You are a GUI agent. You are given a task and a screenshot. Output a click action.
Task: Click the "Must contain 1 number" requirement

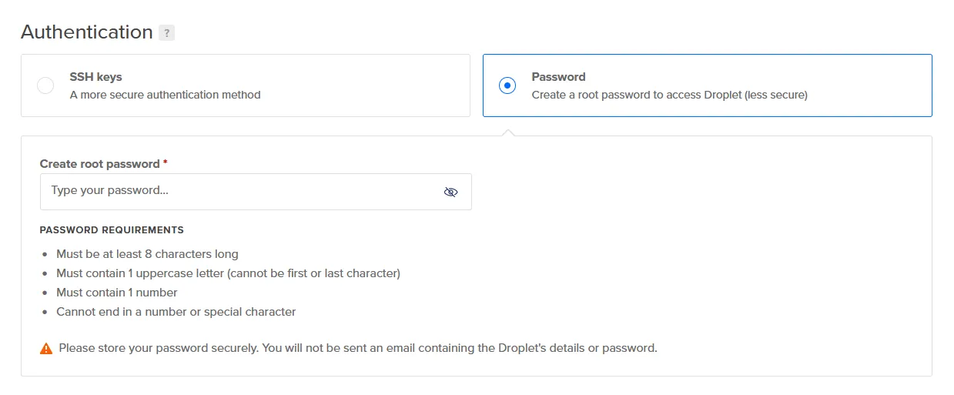[117, 293]
